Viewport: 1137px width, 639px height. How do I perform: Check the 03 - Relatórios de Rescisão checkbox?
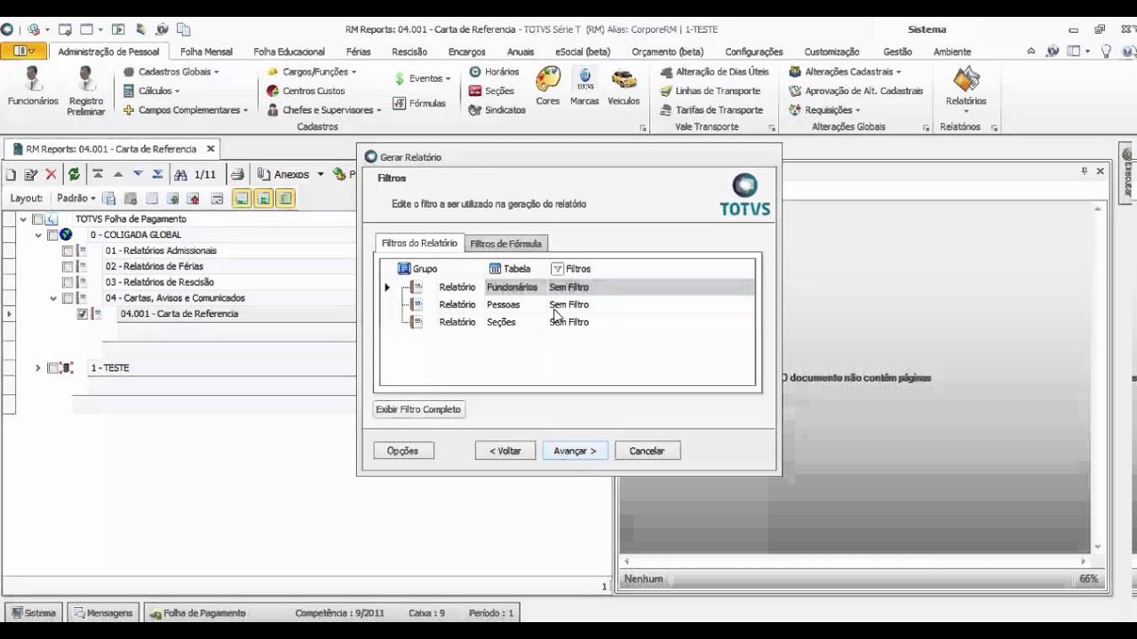click(68, 282)
